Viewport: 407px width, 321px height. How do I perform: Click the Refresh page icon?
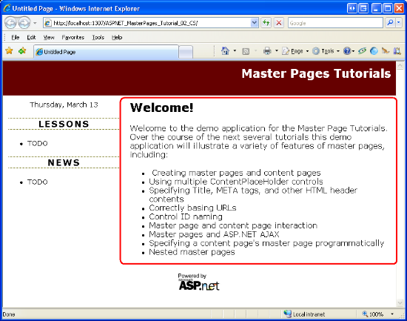(266, 23)
